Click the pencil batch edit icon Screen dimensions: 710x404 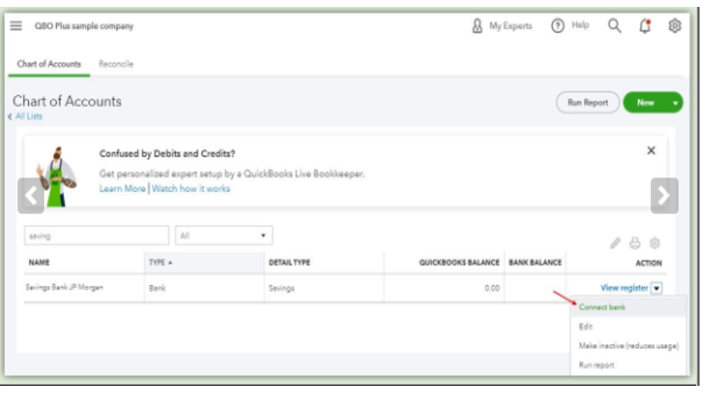615,243
